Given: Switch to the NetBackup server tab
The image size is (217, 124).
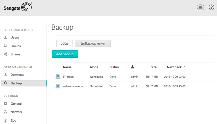Looking at the screenshot, I should 93,43.
